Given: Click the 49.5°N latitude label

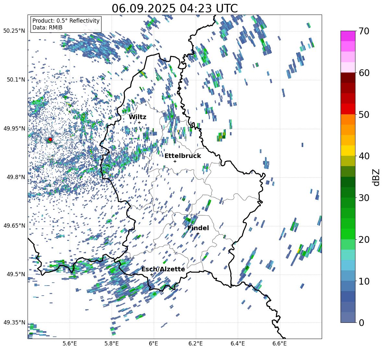Looking at the screenshot, I should (x=16, y=274).
